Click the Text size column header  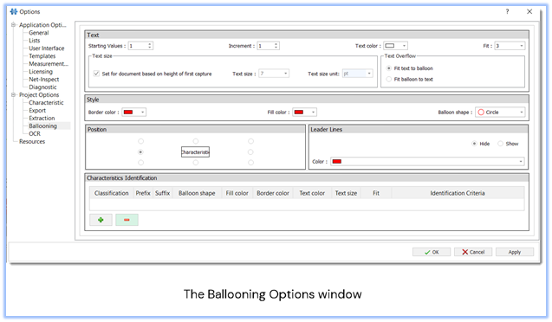346,193
